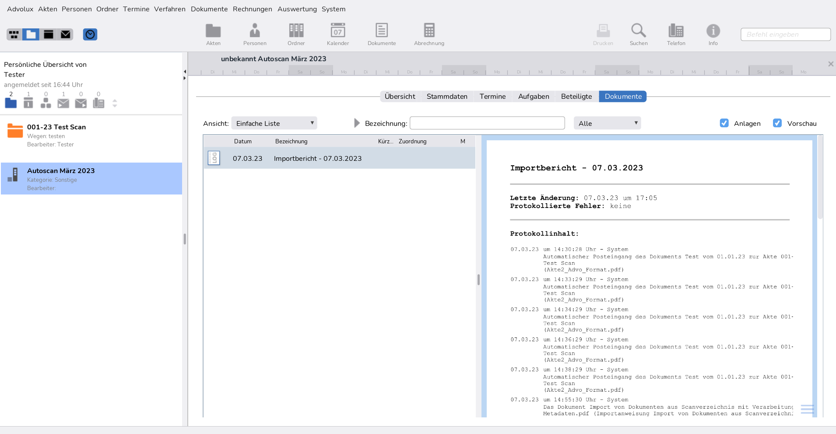Switch to the mail envelope view icon

point(66,35)
